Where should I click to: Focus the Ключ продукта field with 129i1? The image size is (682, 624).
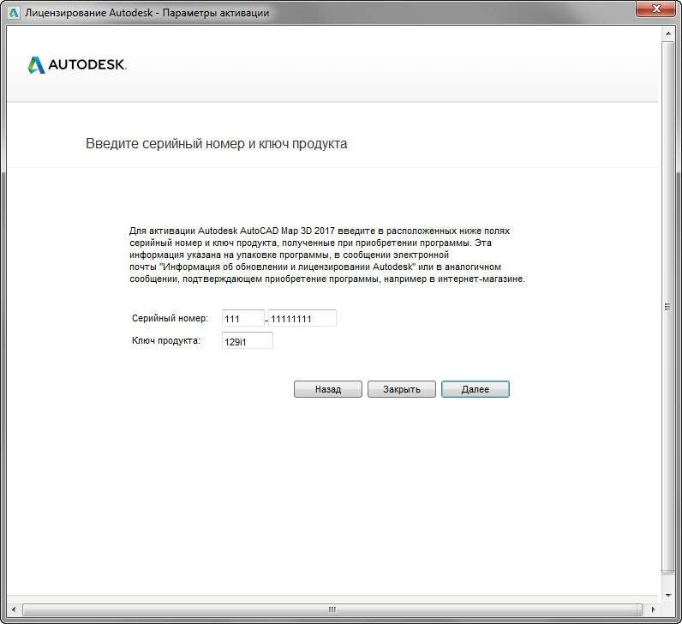point(248,341)
